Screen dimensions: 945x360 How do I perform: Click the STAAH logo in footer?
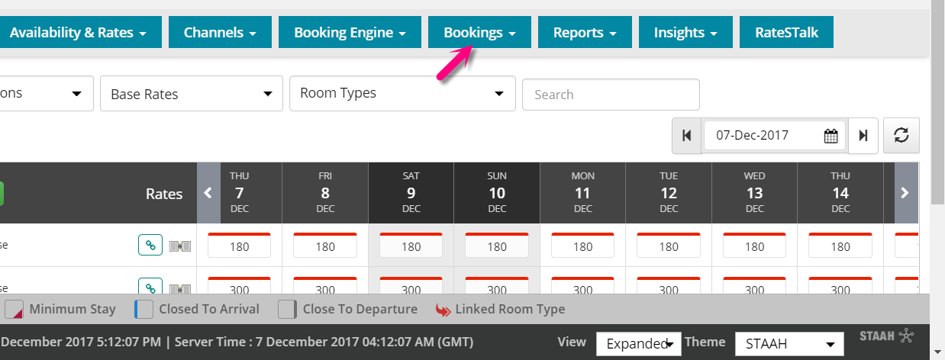click(x=886, y=336)
